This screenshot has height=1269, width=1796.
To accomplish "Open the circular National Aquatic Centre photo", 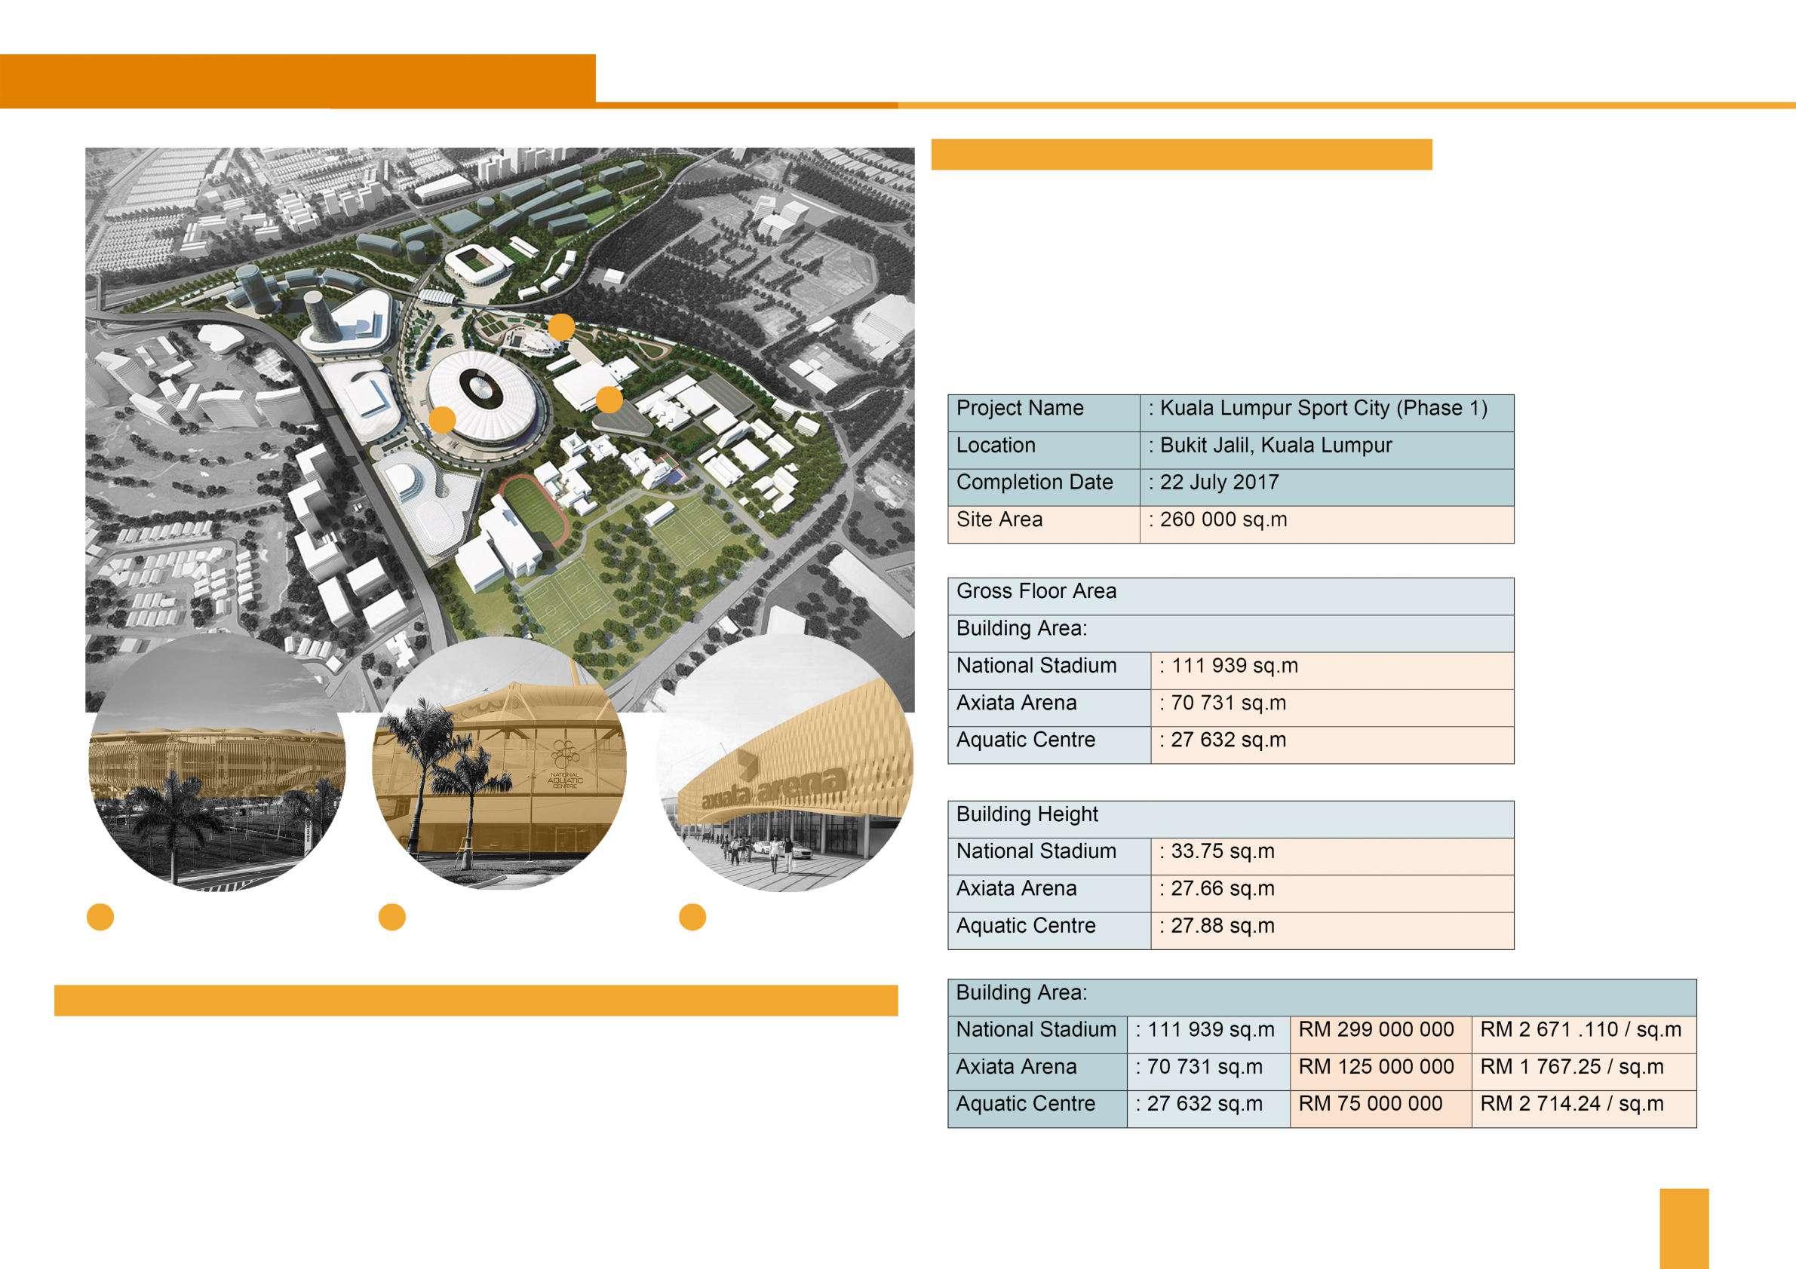I will [x=499, y=774].
